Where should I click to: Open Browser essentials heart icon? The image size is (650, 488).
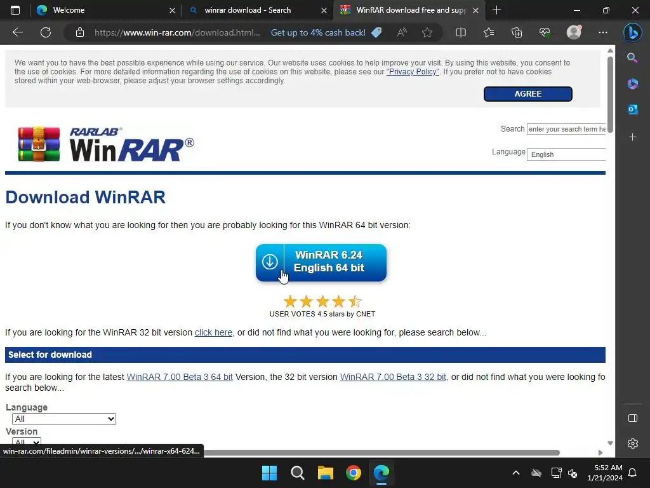point(544,32)
